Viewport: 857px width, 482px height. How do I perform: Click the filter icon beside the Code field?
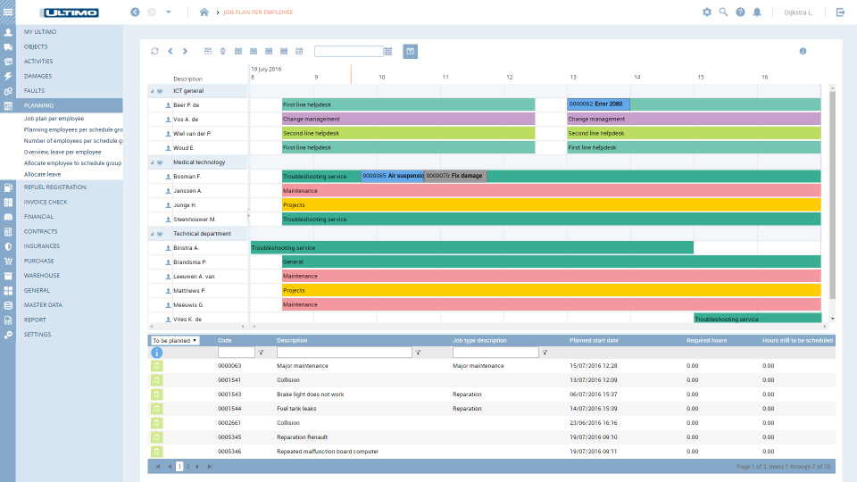coord(261,353)
